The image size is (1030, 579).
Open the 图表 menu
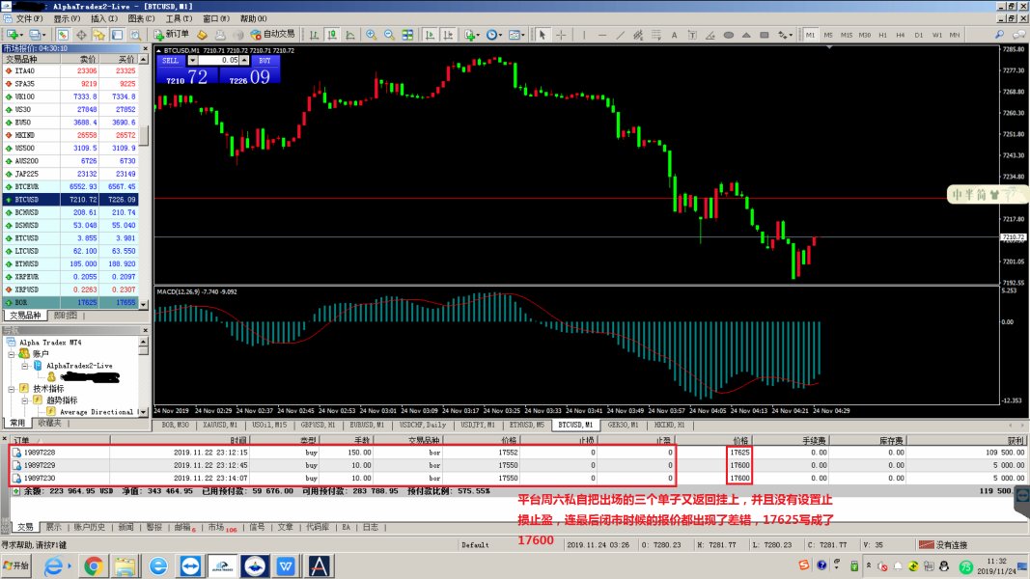140,18
